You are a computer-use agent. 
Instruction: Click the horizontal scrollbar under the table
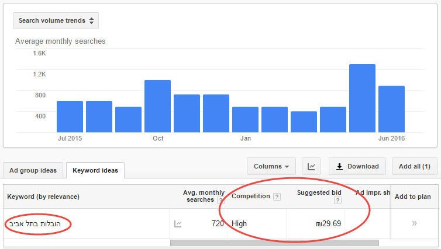pos(274,243)
